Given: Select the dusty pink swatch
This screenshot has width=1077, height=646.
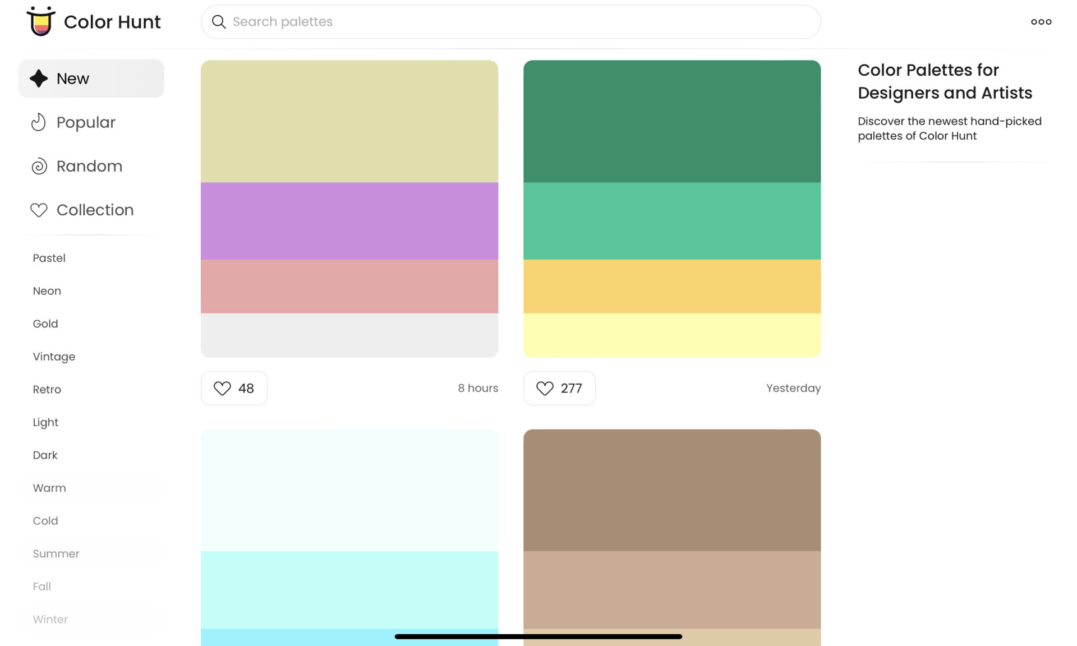Looking at the screenshot, I should tap(349, 287).
